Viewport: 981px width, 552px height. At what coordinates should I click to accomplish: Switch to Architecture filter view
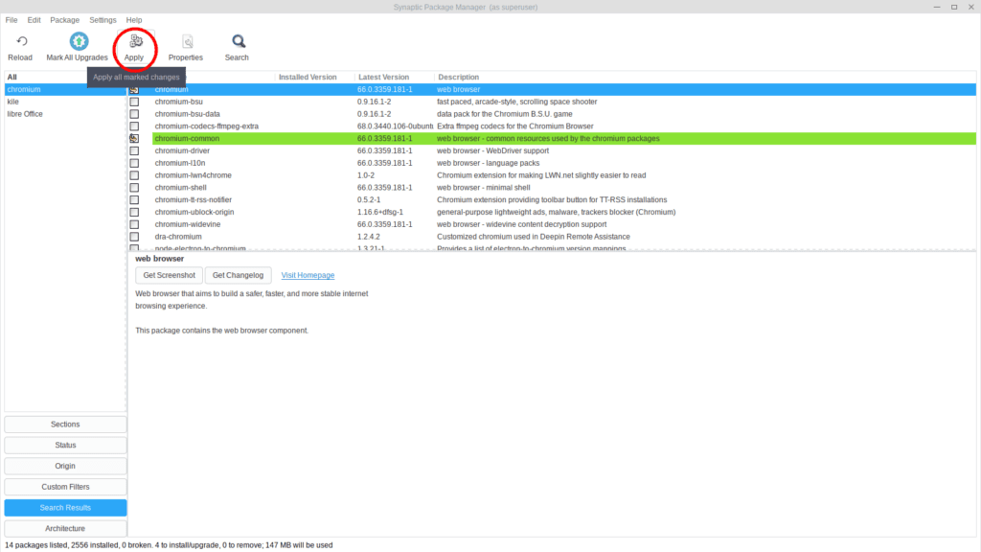pos(65,529)
